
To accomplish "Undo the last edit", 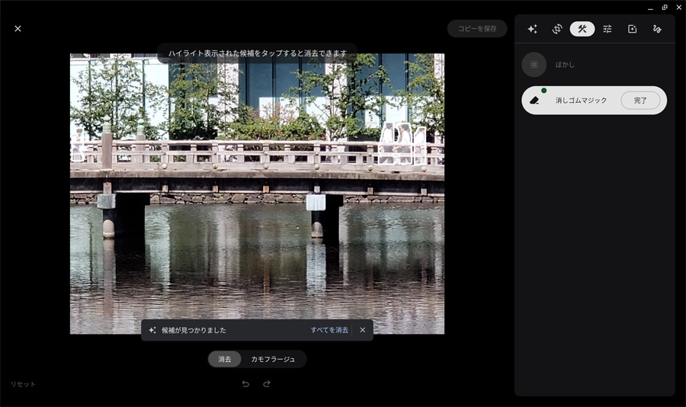I will coord(245,384).
